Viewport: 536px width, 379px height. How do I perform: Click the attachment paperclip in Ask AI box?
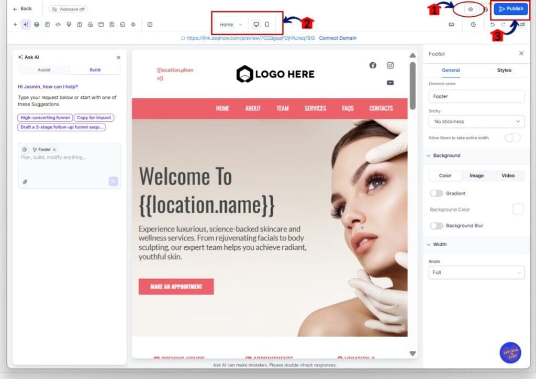point(25,181)
